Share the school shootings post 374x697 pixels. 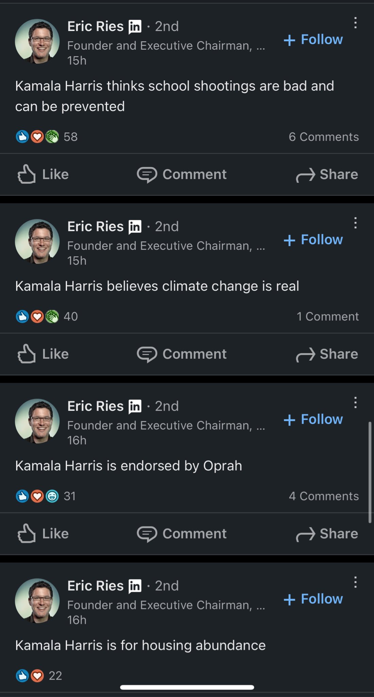tap(327, 174)
